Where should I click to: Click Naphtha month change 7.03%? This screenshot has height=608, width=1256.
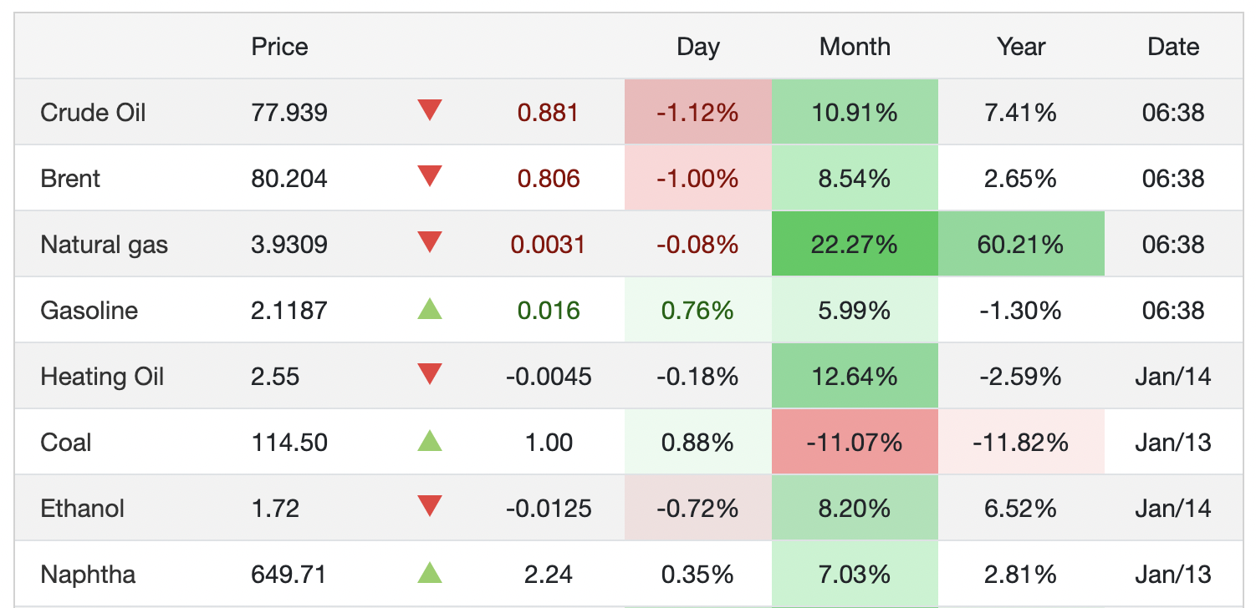855,575
